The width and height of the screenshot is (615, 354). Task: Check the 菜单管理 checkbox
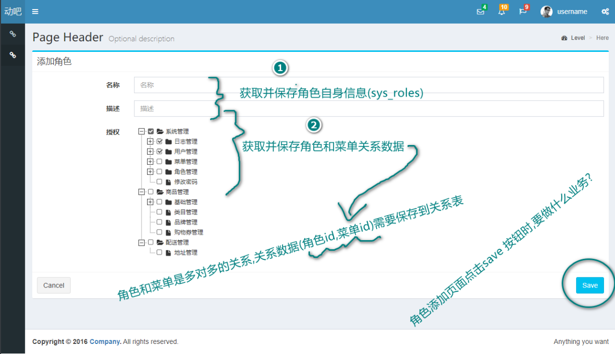coord(160,162)
